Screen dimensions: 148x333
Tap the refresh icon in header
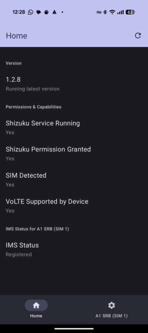pyautogui.click(x=138, y=36)
